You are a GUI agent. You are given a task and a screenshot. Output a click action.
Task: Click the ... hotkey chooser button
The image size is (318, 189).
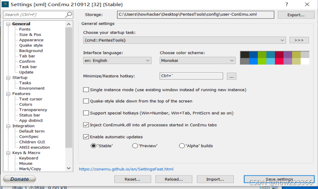pyautogui.click(x=231, y=76)
